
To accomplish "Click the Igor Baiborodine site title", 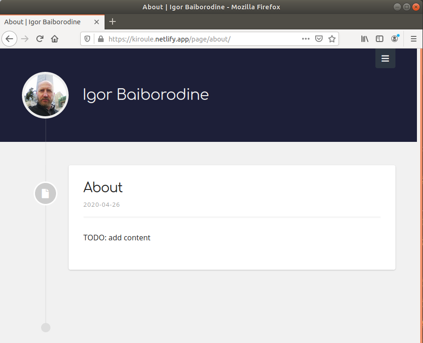I will (146, 95).
